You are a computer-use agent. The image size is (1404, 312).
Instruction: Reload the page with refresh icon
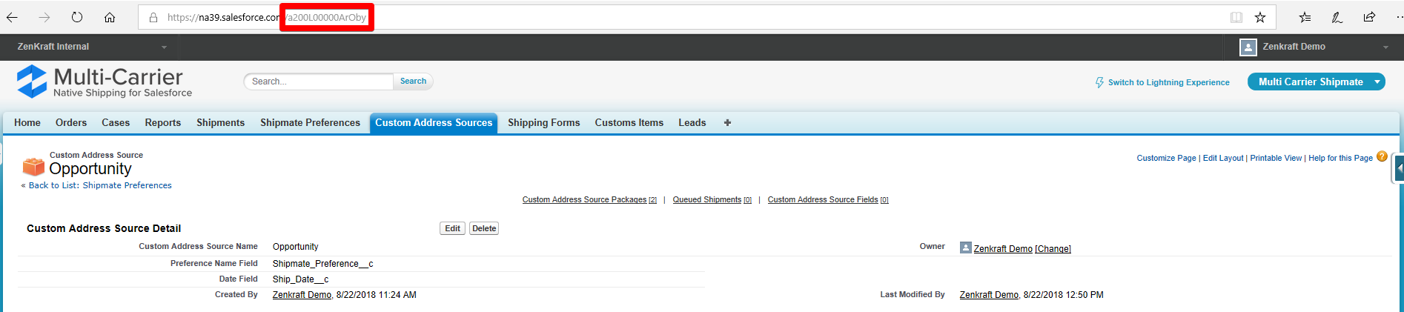[x=77, y=17]
